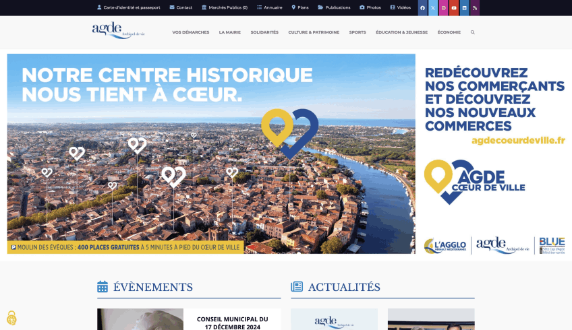572x330 pixels.
Task: Open the LinkedIn social icon
Action: 464,7
